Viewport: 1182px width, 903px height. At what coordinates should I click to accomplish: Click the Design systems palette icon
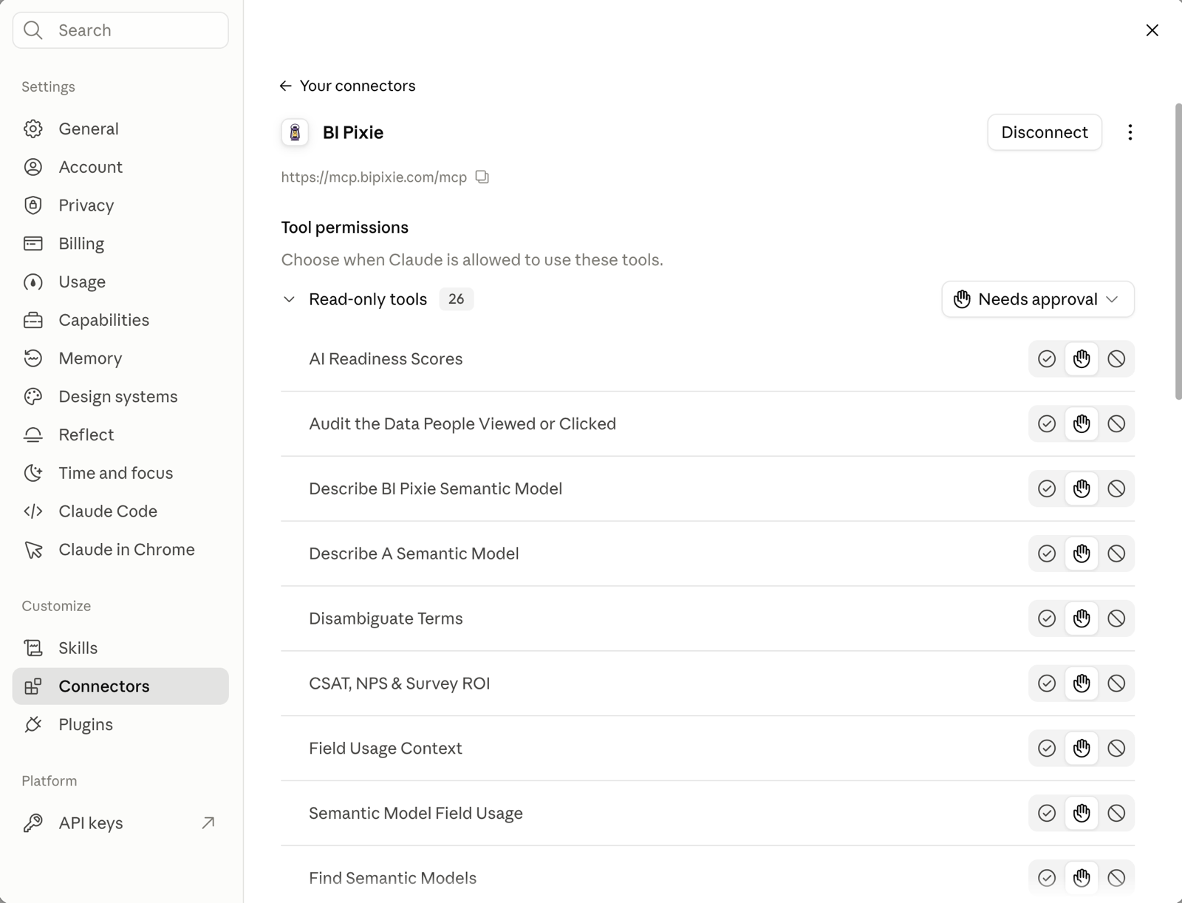click(x=33, y=397)
